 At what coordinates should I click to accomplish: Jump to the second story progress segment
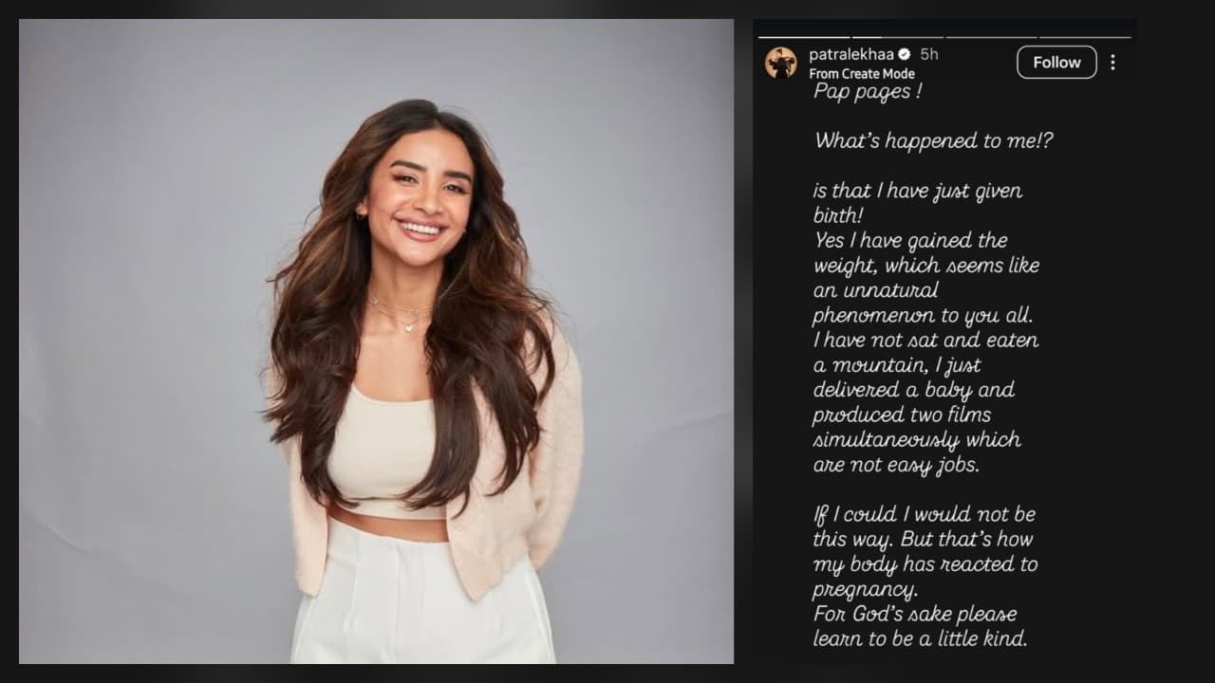tap(897, 37)
